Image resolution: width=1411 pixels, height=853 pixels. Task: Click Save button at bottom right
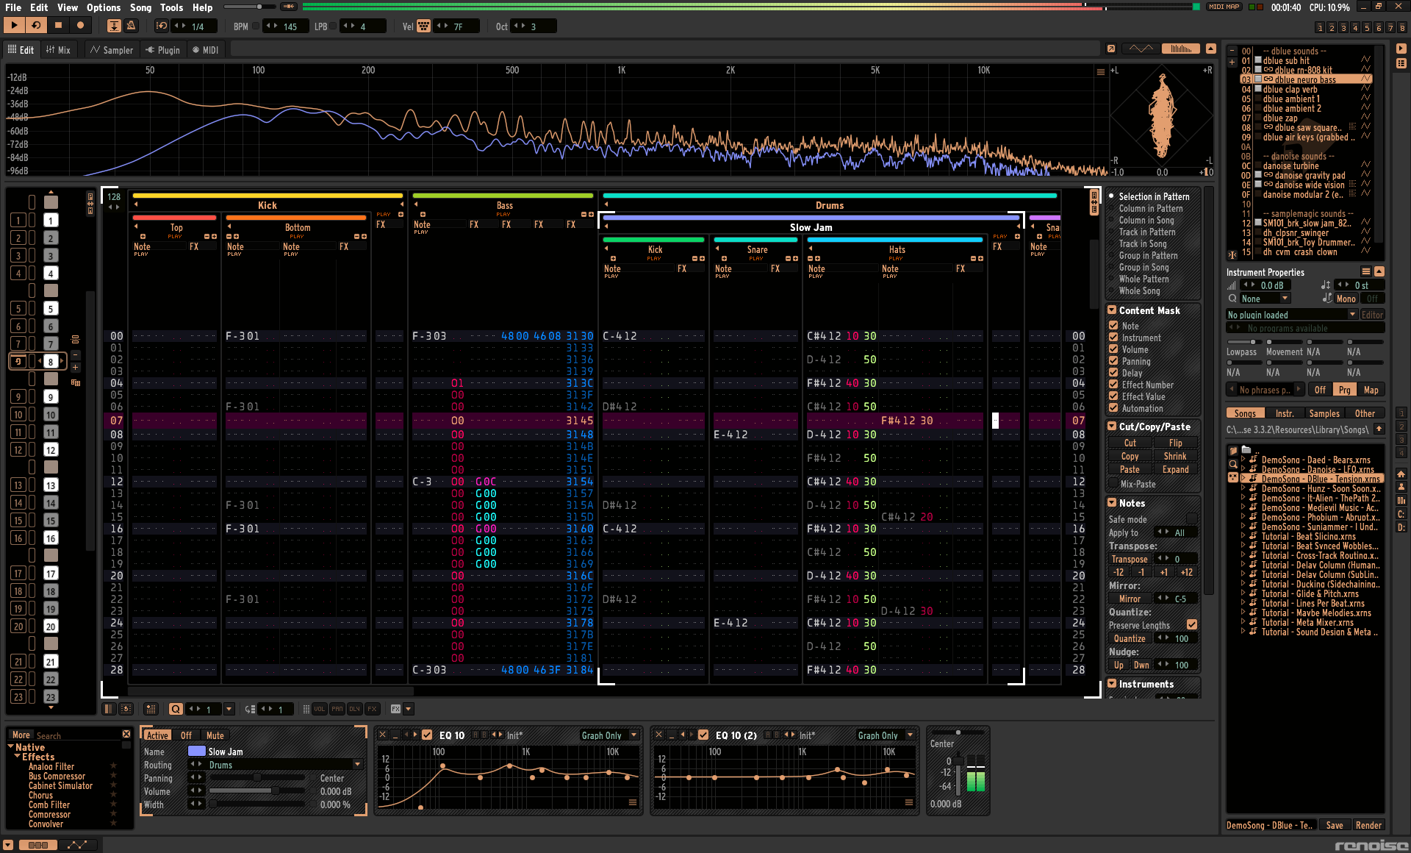pyautogui.click(x=1335, y=825)
